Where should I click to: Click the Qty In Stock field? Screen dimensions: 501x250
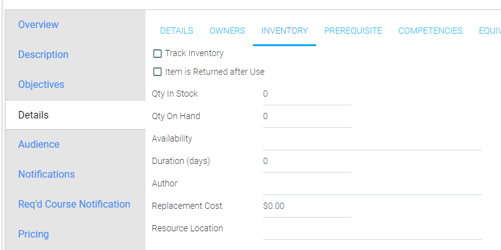pyautogui.click(x=307, y=94)
